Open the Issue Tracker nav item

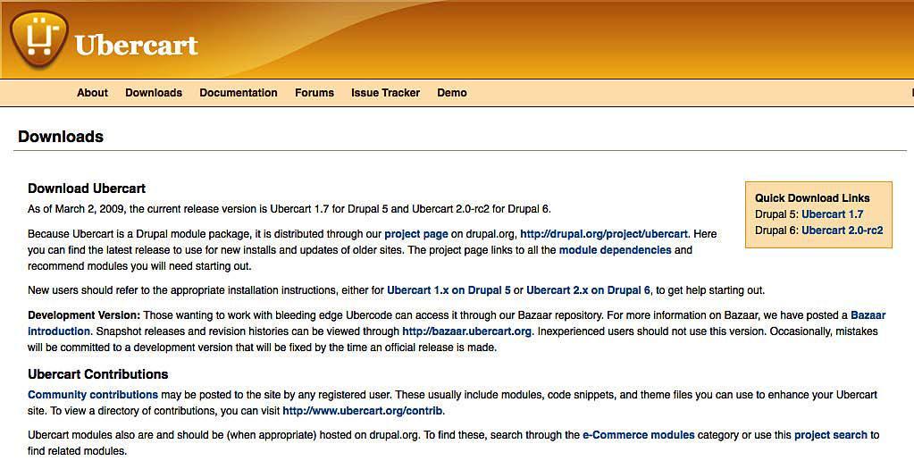click(x=385, y=93)
